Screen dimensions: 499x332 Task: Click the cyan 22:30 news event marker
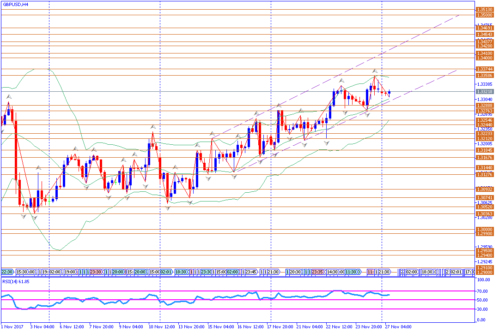tap(7, 272)
